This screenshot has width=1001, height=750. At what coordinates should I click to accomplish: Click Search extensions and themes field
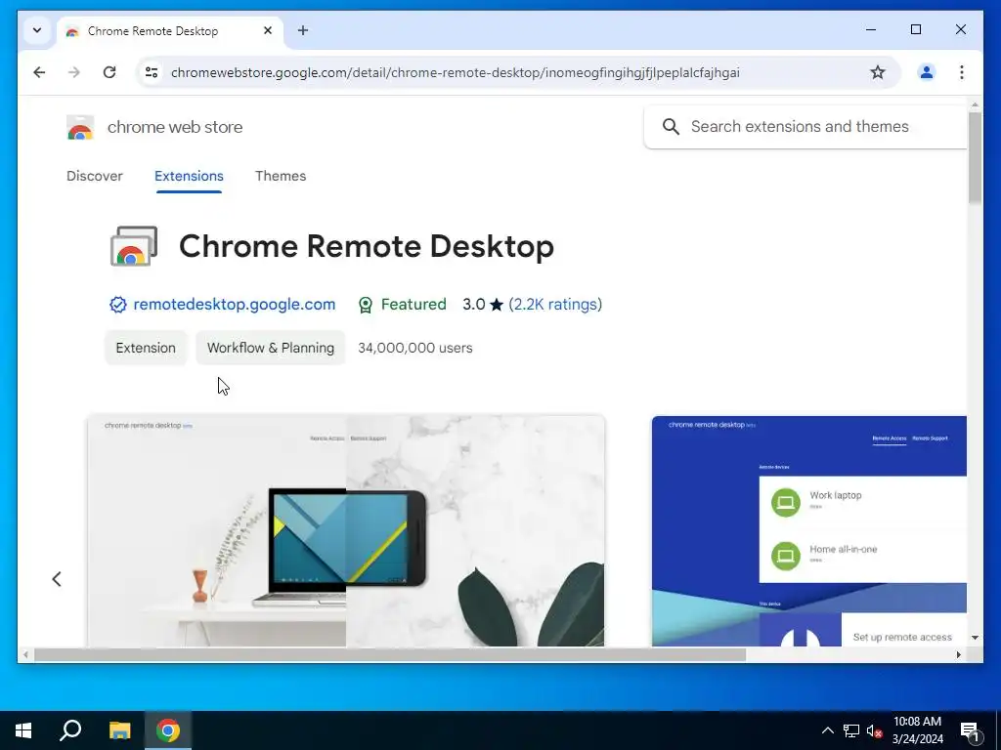pos(805,127)
